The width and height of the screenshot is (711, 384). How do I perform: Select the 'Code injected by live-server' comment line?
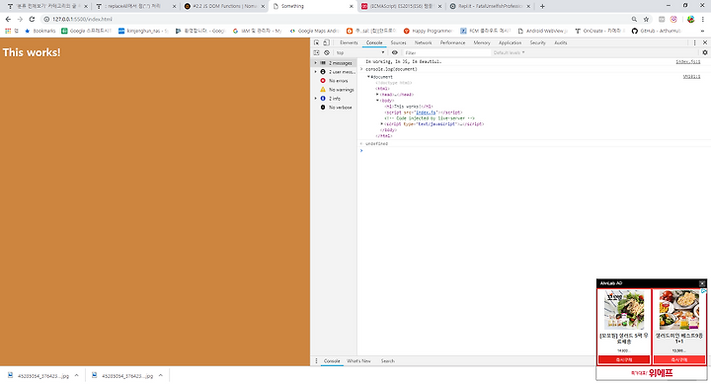(430, 117)
